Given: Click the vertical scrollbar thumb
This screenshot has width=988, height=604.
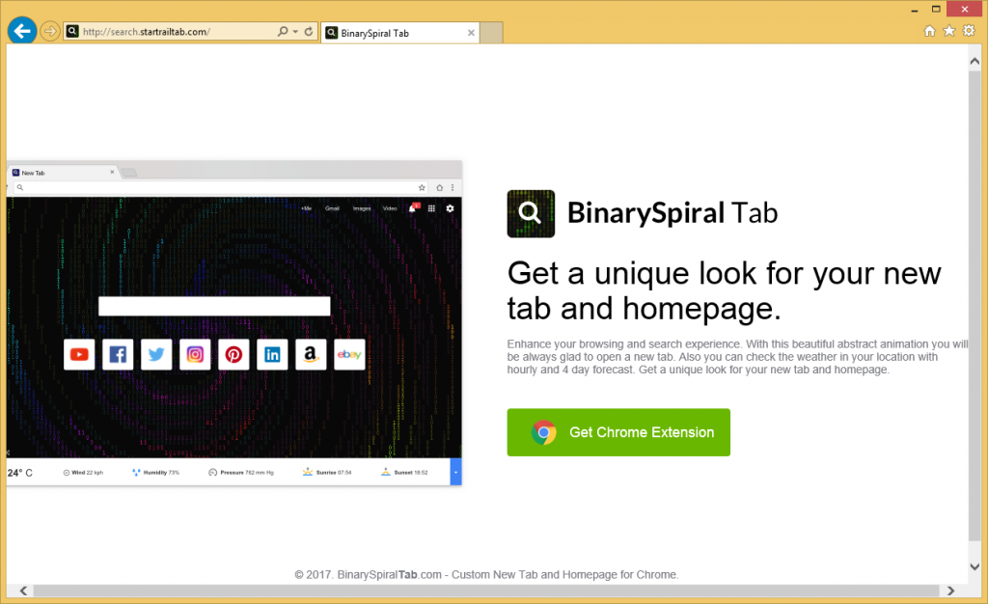Looking at the screenshot, I should coord(974,305).
